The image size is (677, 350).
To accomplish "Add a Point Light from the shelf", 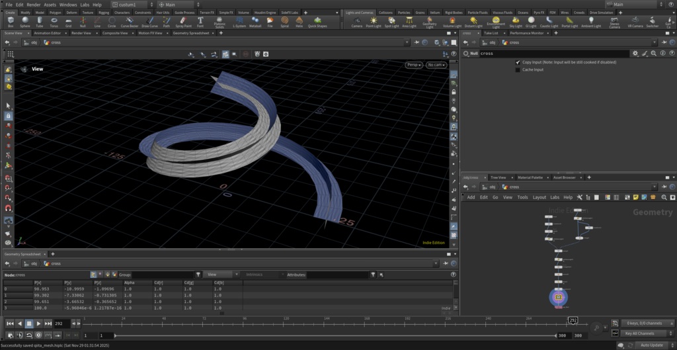I will point(374,22).
